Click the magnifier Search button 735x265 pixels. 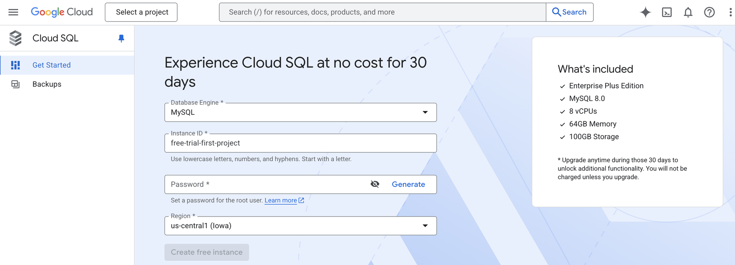click(x=570, y=12)
